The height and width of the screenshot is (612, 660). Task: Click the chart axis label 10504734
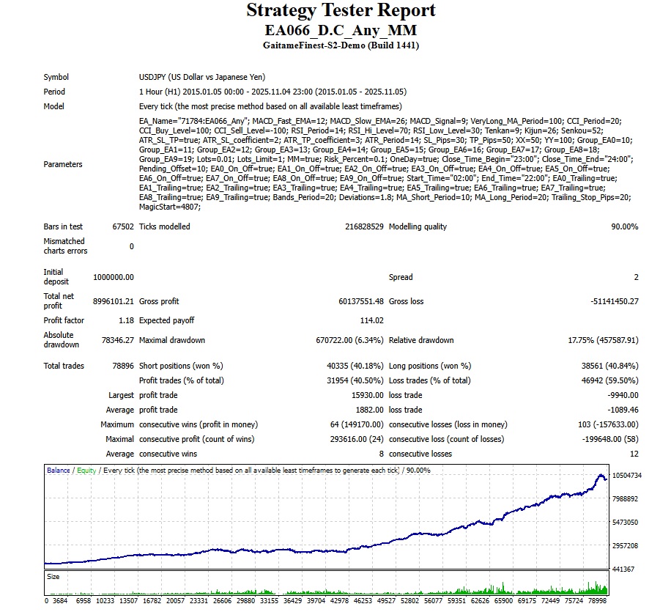click(627, 476)
